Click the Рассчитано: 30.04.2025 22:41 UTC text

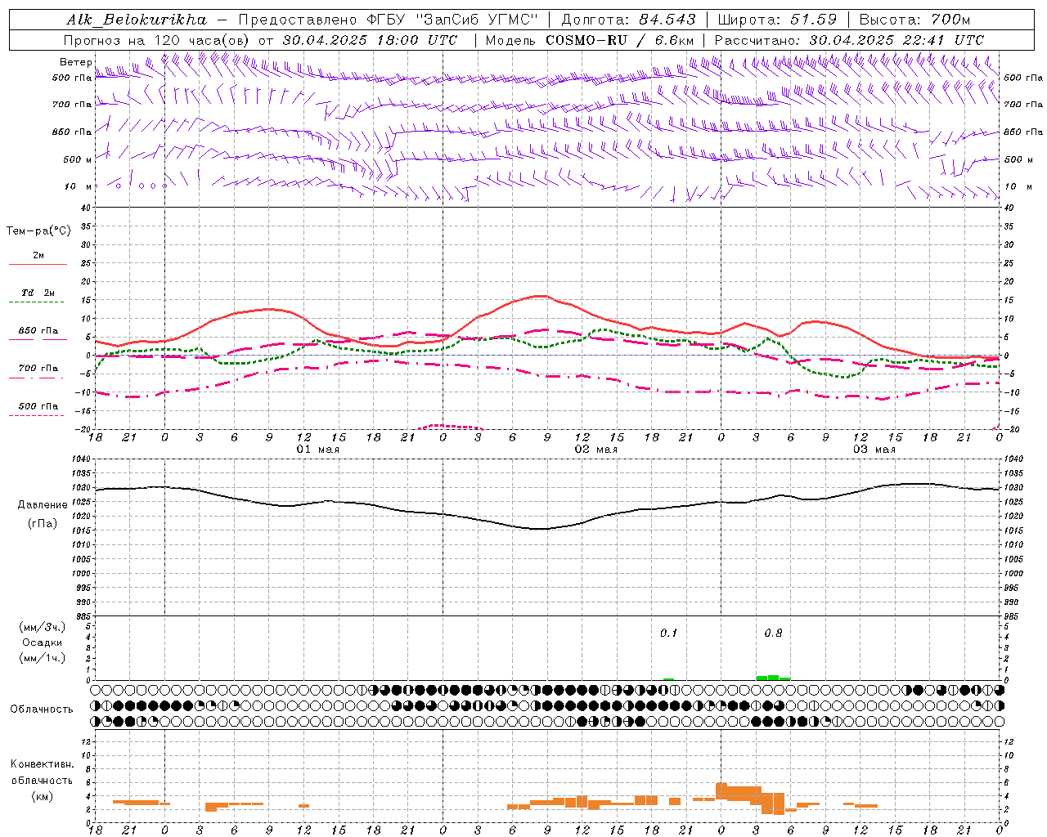pyautogui.click(x=849, y=40)
